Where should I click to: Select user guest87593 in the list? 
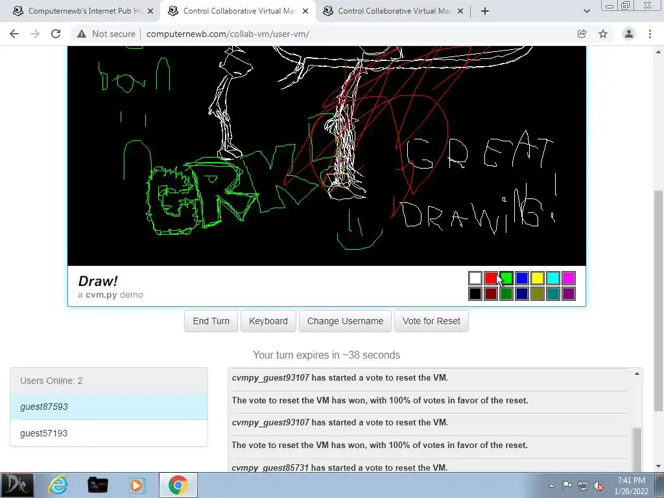tap(109, 407)
